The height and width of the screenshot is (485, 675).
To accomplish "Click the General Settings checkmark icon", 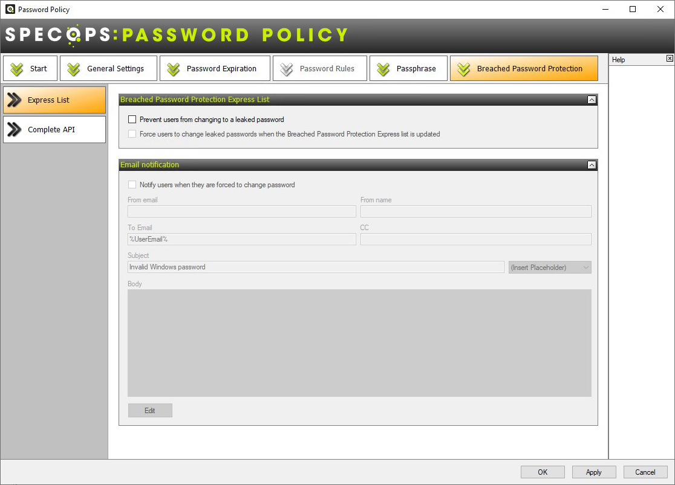I will 74,69.
